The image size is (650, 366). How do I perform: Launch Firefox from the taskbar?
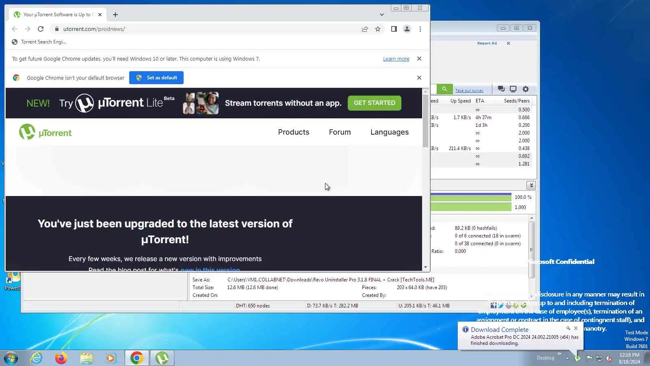point(61,358)
